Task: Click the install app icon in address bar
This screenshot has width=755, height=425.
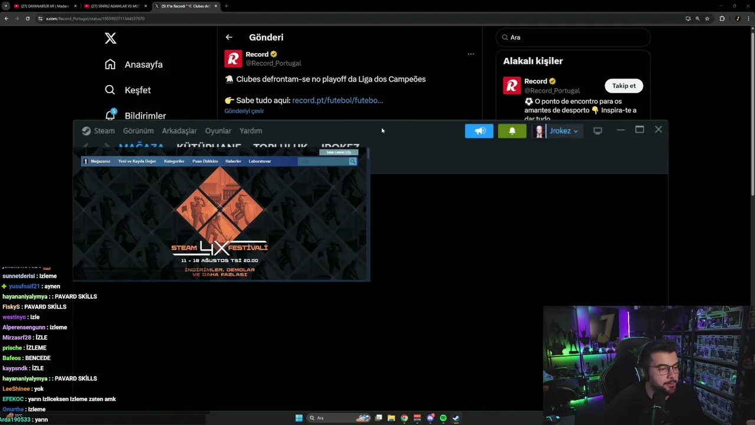Action: (688, 18)
